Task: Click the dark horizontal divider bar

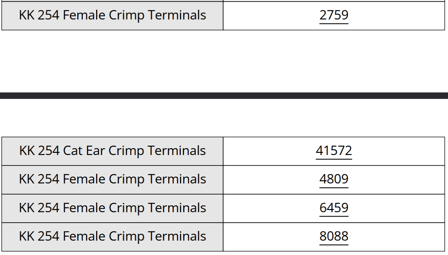Action: pos(224,96)
